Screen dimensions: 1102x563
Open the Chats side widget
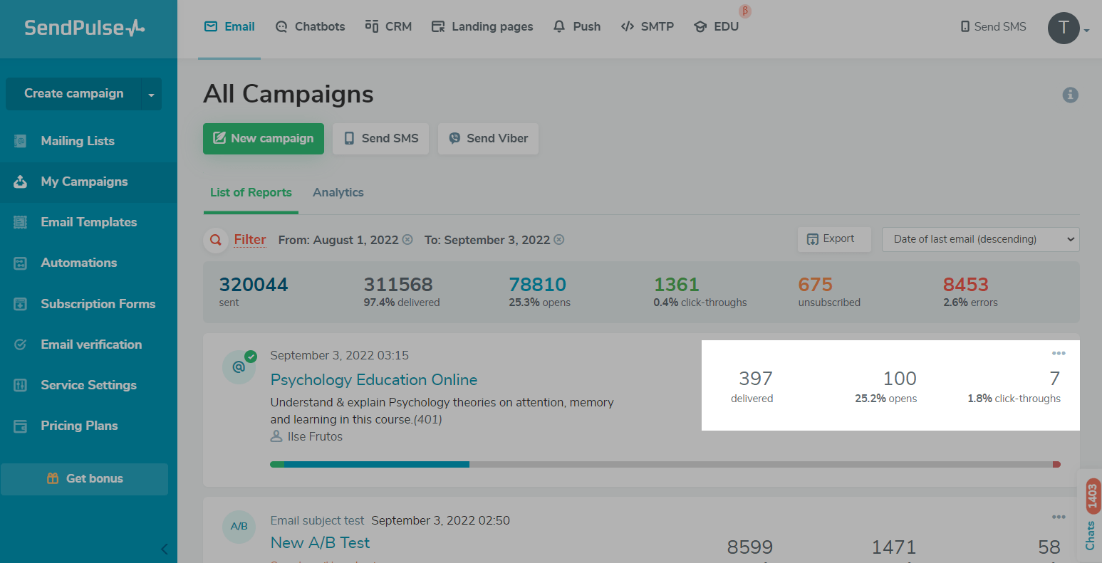[x=1091, y=516]
